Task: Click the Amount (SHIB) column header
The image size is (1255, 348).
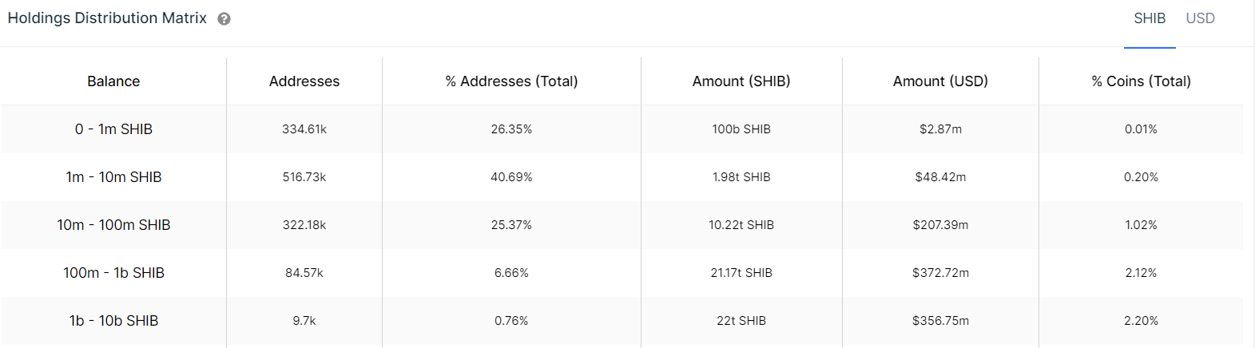Action: pos(741,81)
